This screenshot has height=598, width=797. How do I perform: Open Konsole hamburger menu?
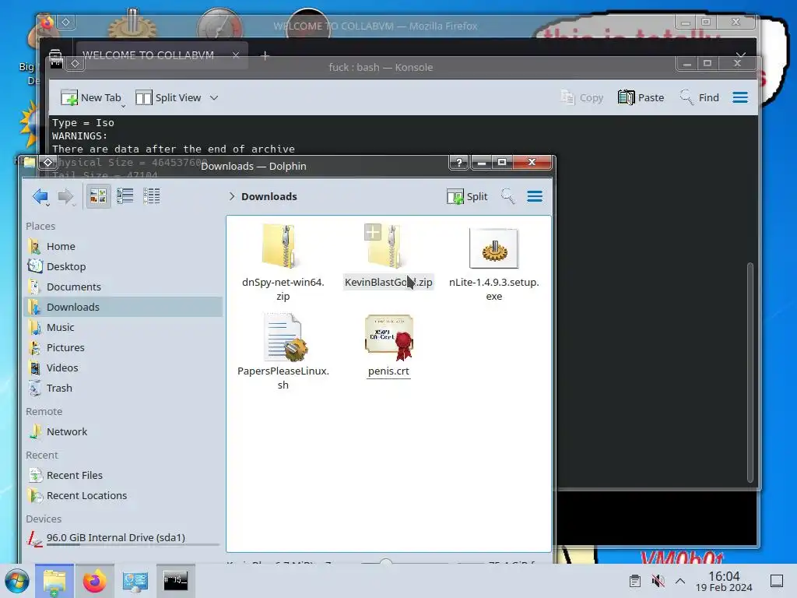click(740, 97)
